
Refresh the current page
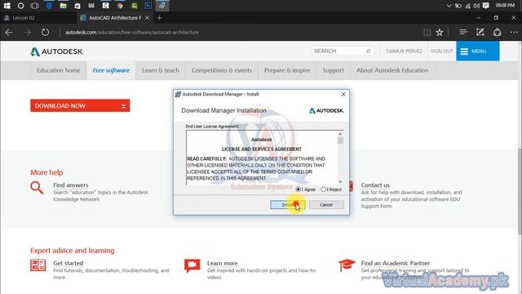click(46, 33)
